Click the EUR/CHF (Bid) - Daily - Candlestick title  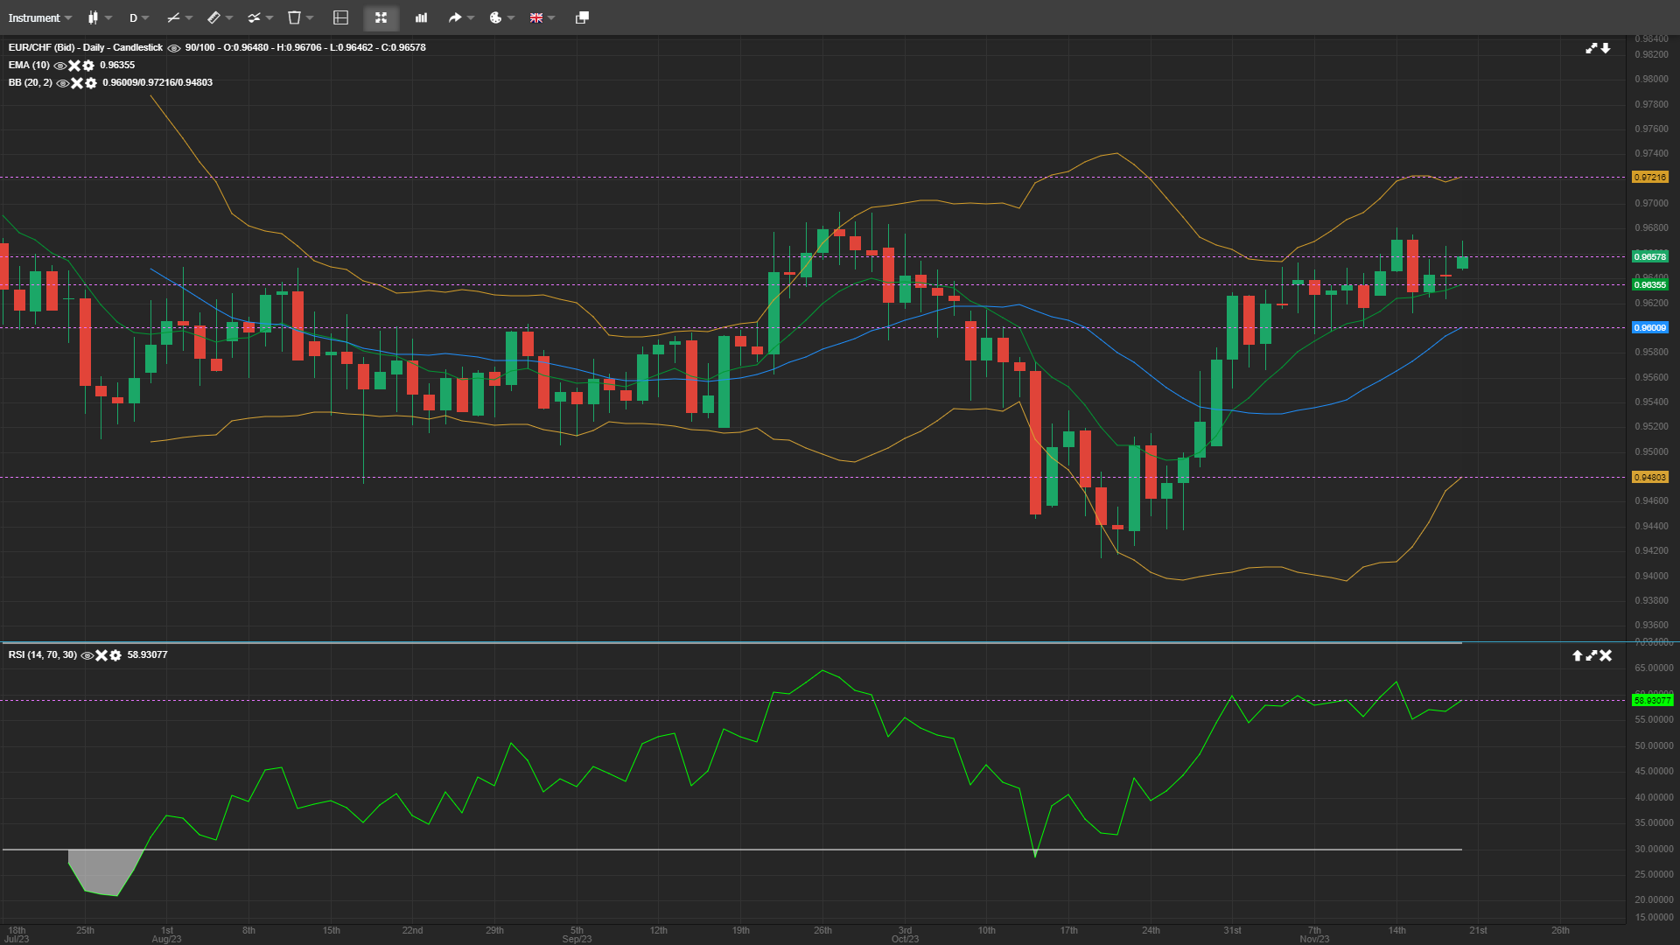[x=86, y=47]
